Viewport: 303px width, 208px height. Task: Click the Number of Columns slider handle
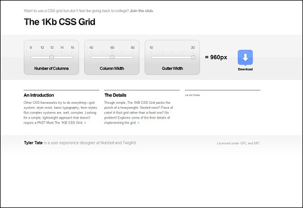click(x=52, y=57)
